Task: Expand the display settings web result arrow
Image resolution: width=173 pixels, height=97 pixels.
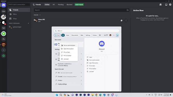Action: click(x=81, y=84)
